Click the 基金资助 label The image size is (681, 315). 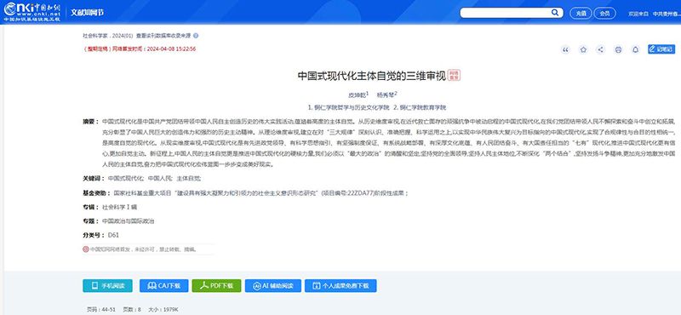point(96,193)
